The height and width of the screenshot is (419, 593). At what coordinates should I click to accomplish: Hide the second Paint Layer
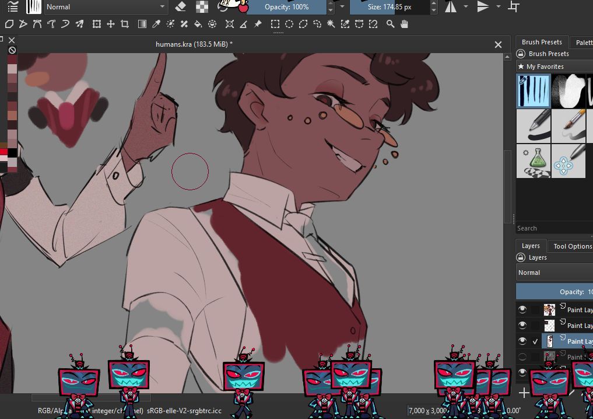coord(522,325)
